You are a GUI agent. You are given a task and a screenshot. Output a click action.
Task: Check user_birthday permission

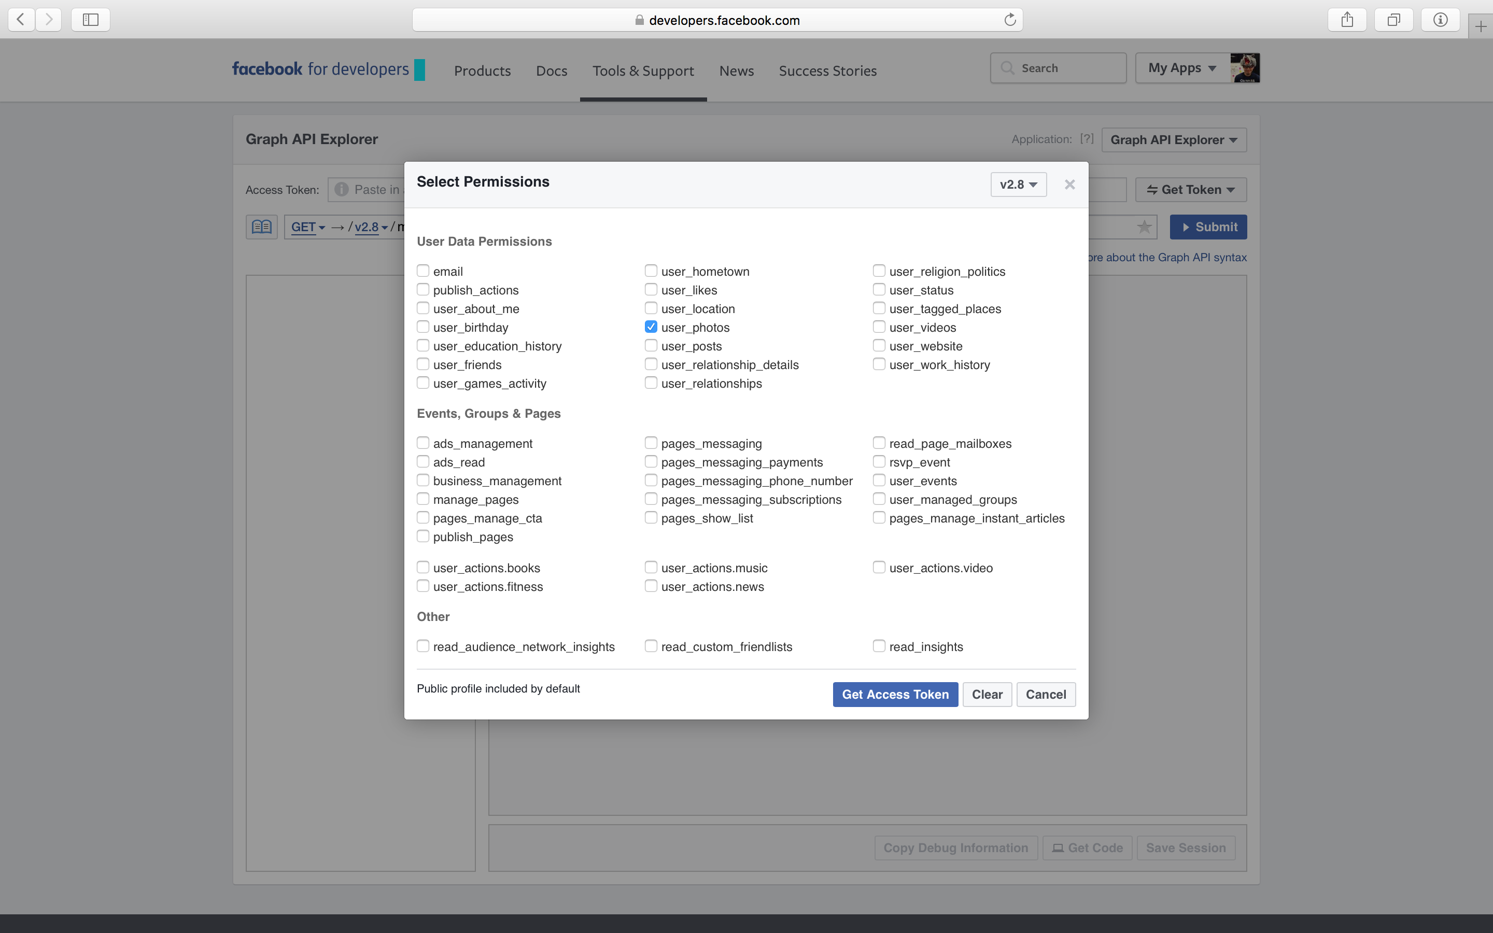click(422, 327)
